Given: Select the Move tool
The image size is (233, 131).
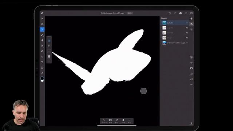Looking at the screenshot, I should [42, 19].
